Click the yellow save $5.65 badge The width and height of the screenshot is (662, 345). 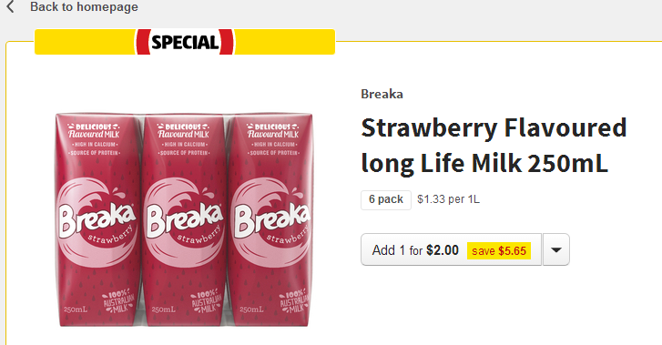click(499, 251)
